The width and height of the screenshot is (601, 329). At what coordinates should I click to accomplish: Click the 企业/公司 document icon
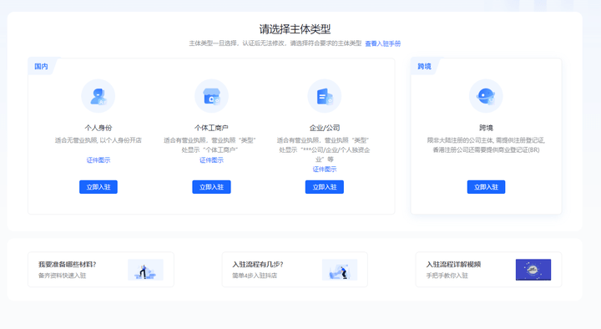tap(324, 96)
